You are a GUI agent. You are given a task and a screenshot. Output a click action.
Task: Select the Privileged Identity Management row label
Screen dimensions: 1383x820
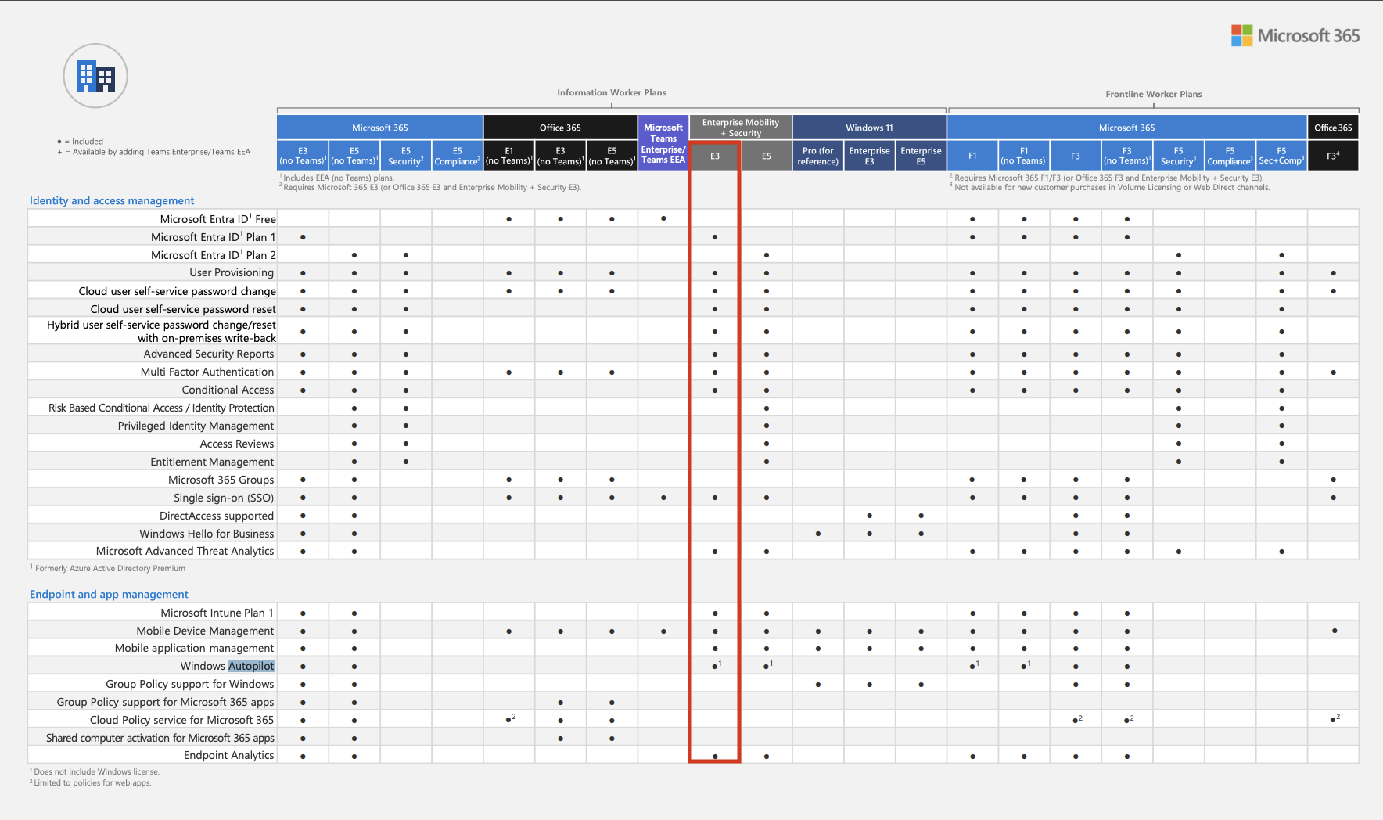(x=196, y=426)
